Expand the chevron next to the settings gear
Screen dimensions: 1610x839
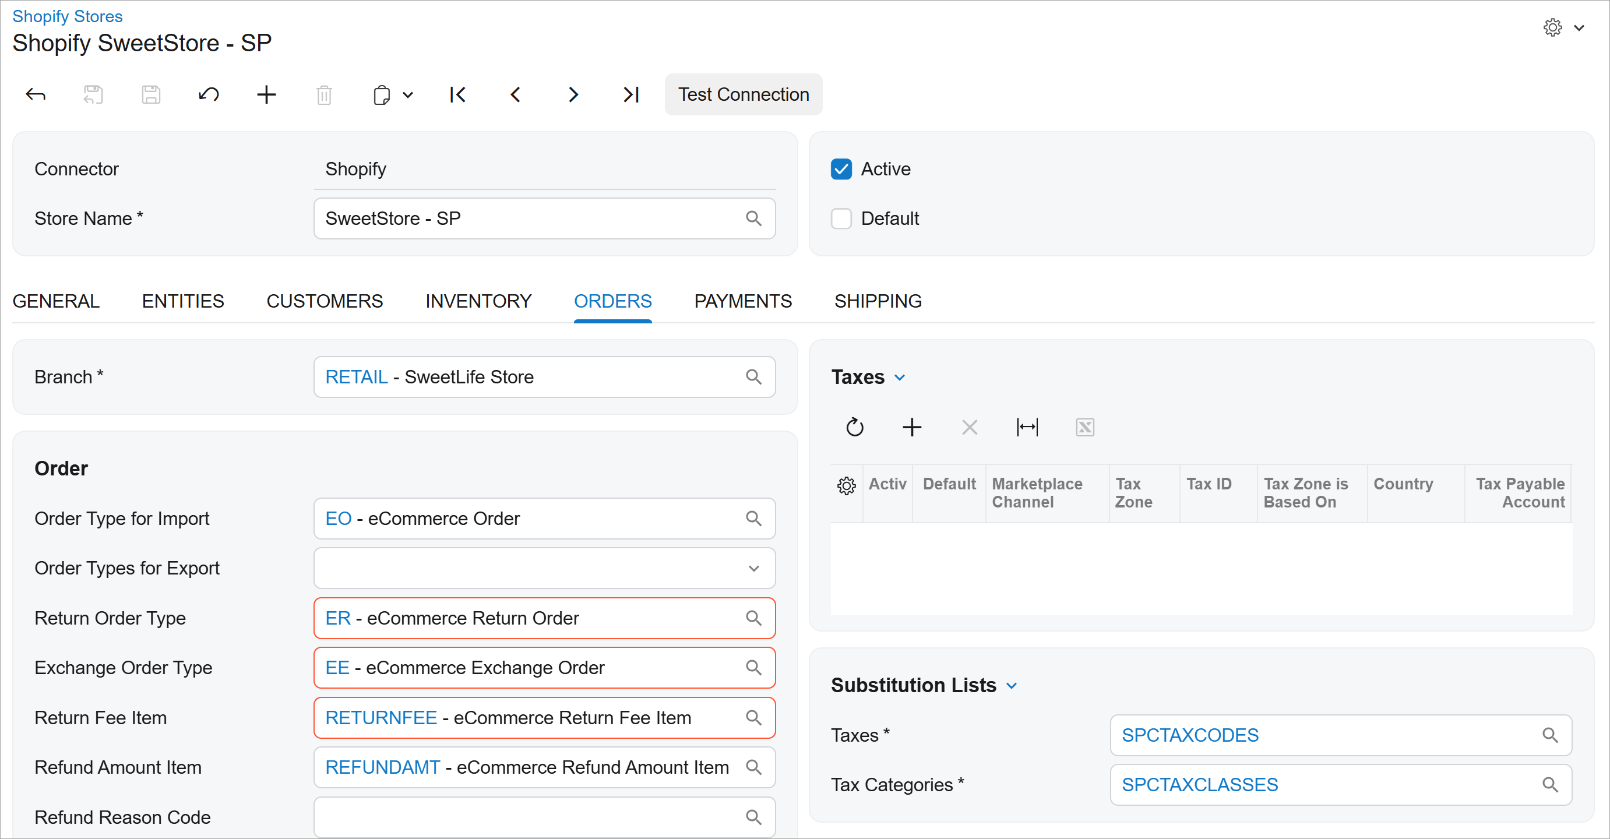point(1579,28)
